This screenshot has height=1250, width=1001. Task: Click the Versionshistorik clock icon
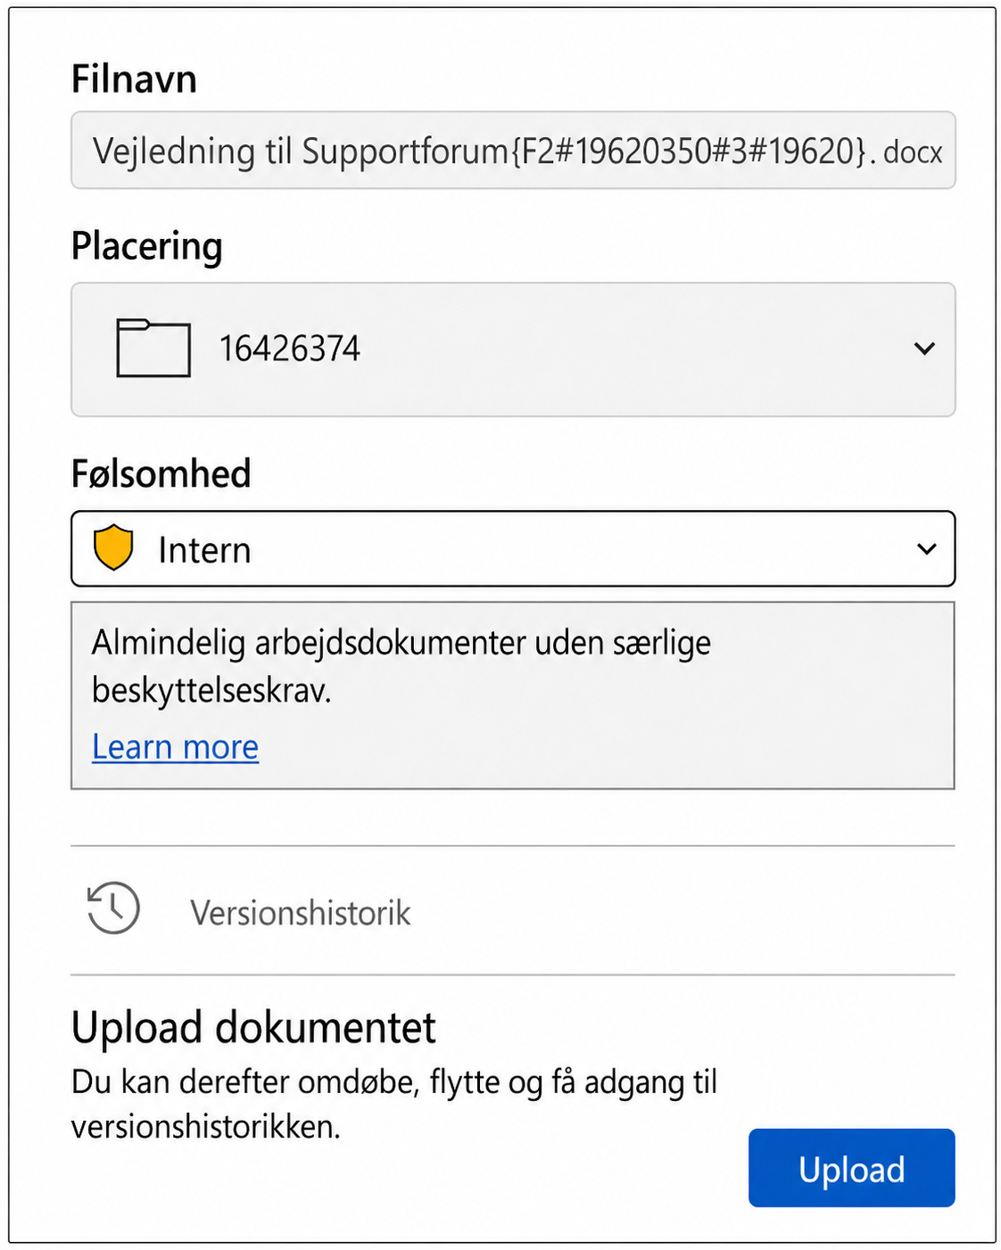[x=113, y=909]
